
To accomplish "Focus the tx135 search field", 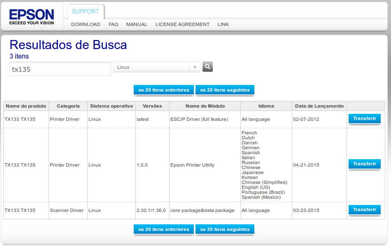I will (x=60, y=69).
